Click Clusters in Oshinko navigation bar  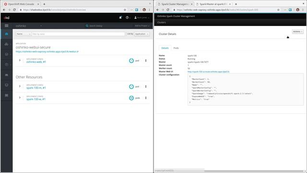(x=162, y=23)
